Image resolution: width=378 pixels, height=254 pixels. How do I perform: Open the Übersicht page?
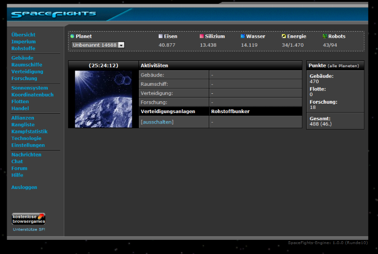(23, 35)
